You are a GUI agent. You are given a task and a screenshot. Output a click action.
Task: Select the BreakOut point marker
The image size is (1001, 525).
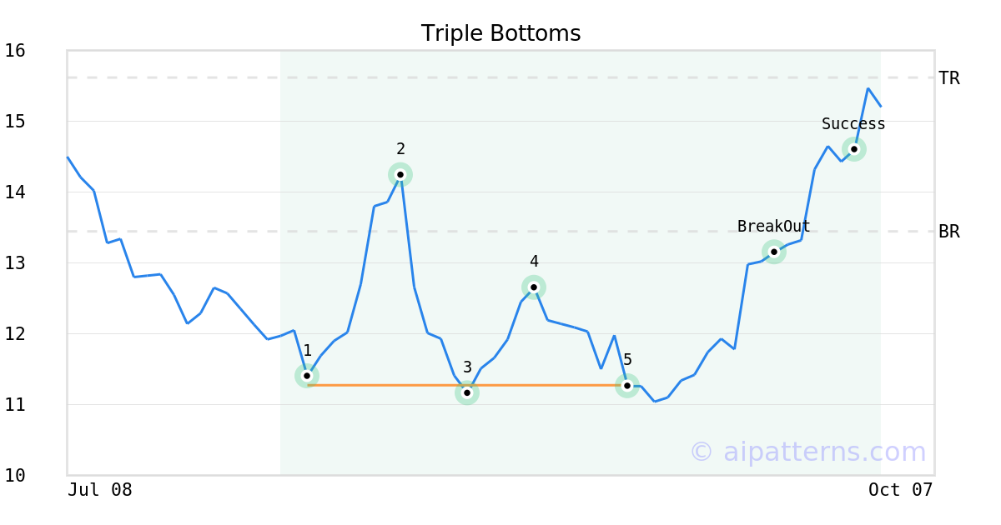pyautogui.click(x=774, y=252)
